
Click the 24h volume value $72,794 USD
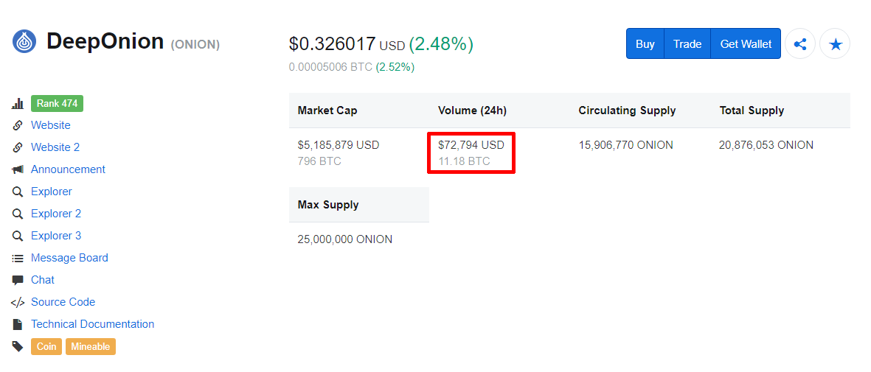471,145
